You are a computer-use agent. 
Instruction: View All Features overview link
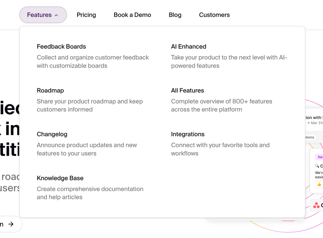pos(187,91)
